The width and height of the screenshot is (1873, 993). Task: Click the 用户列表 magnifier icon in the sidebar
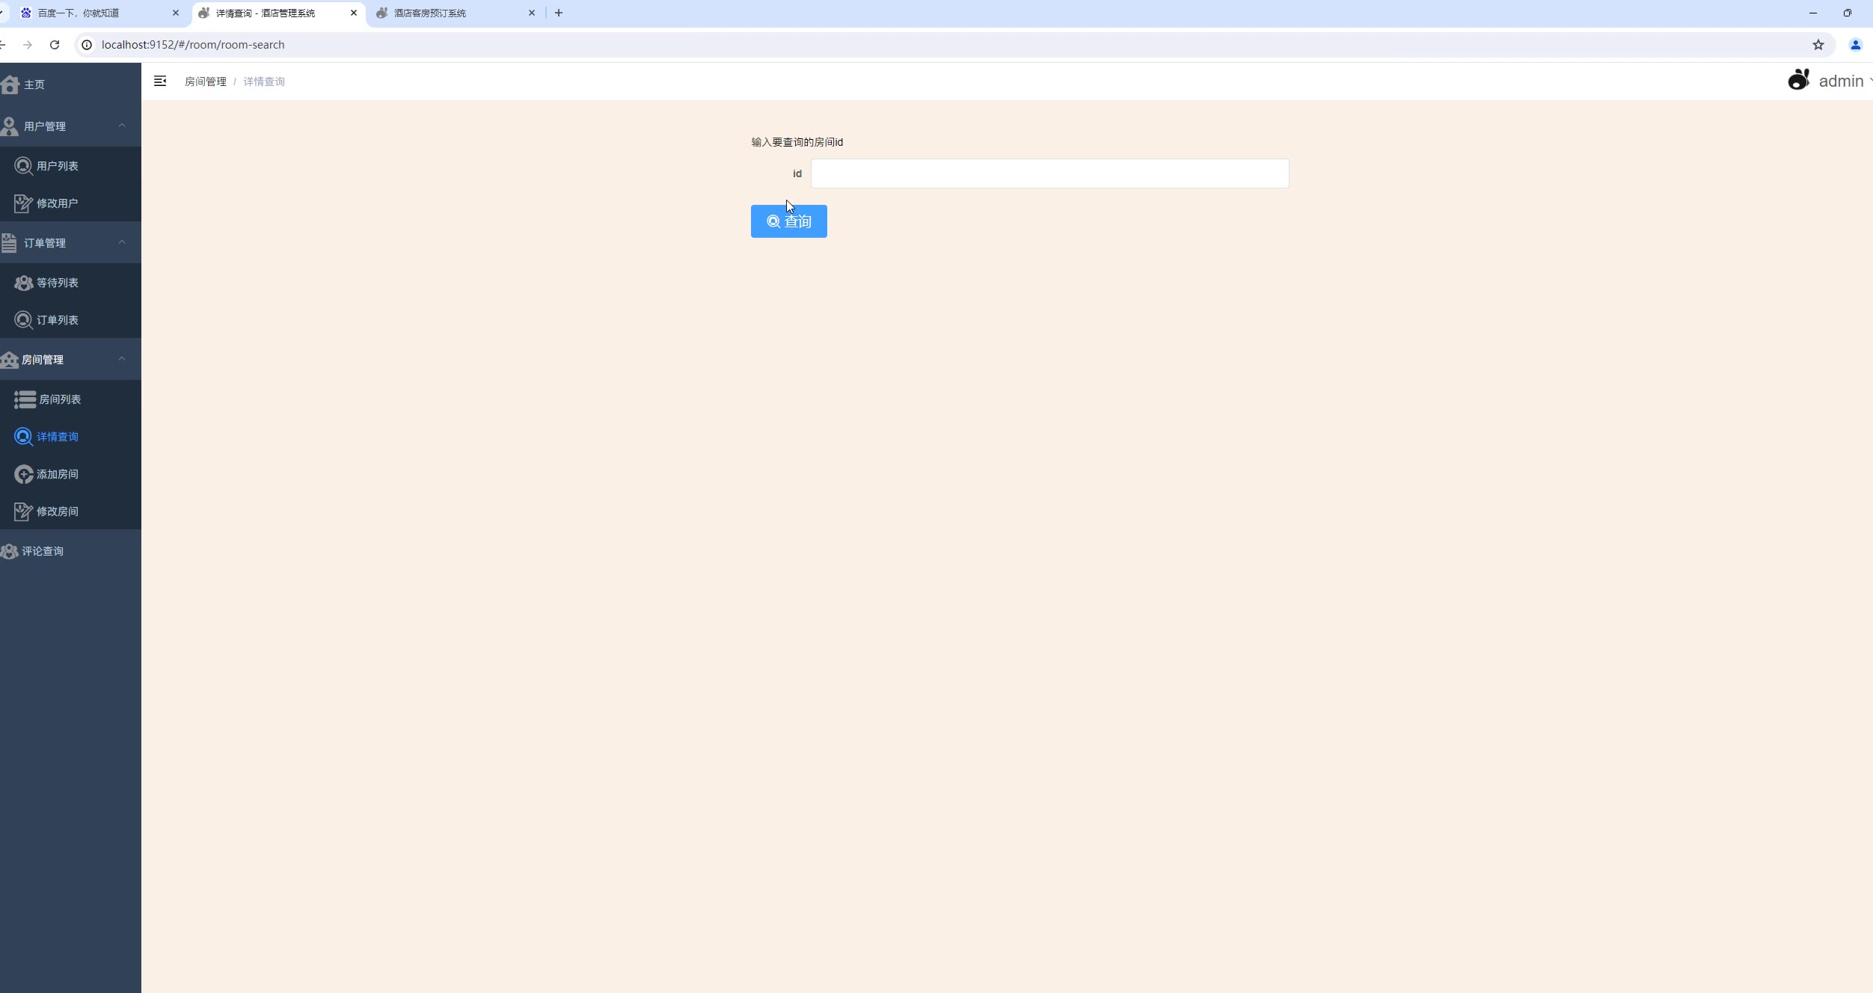(x=23, y=166)
